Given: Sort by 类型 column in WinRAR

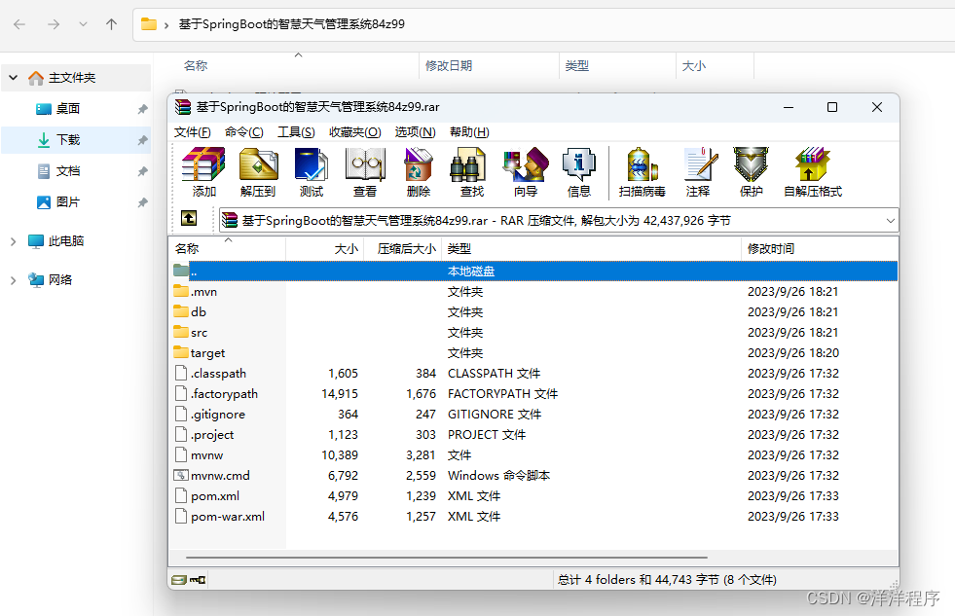Looking at the screenshot, I should pos(591,248).
